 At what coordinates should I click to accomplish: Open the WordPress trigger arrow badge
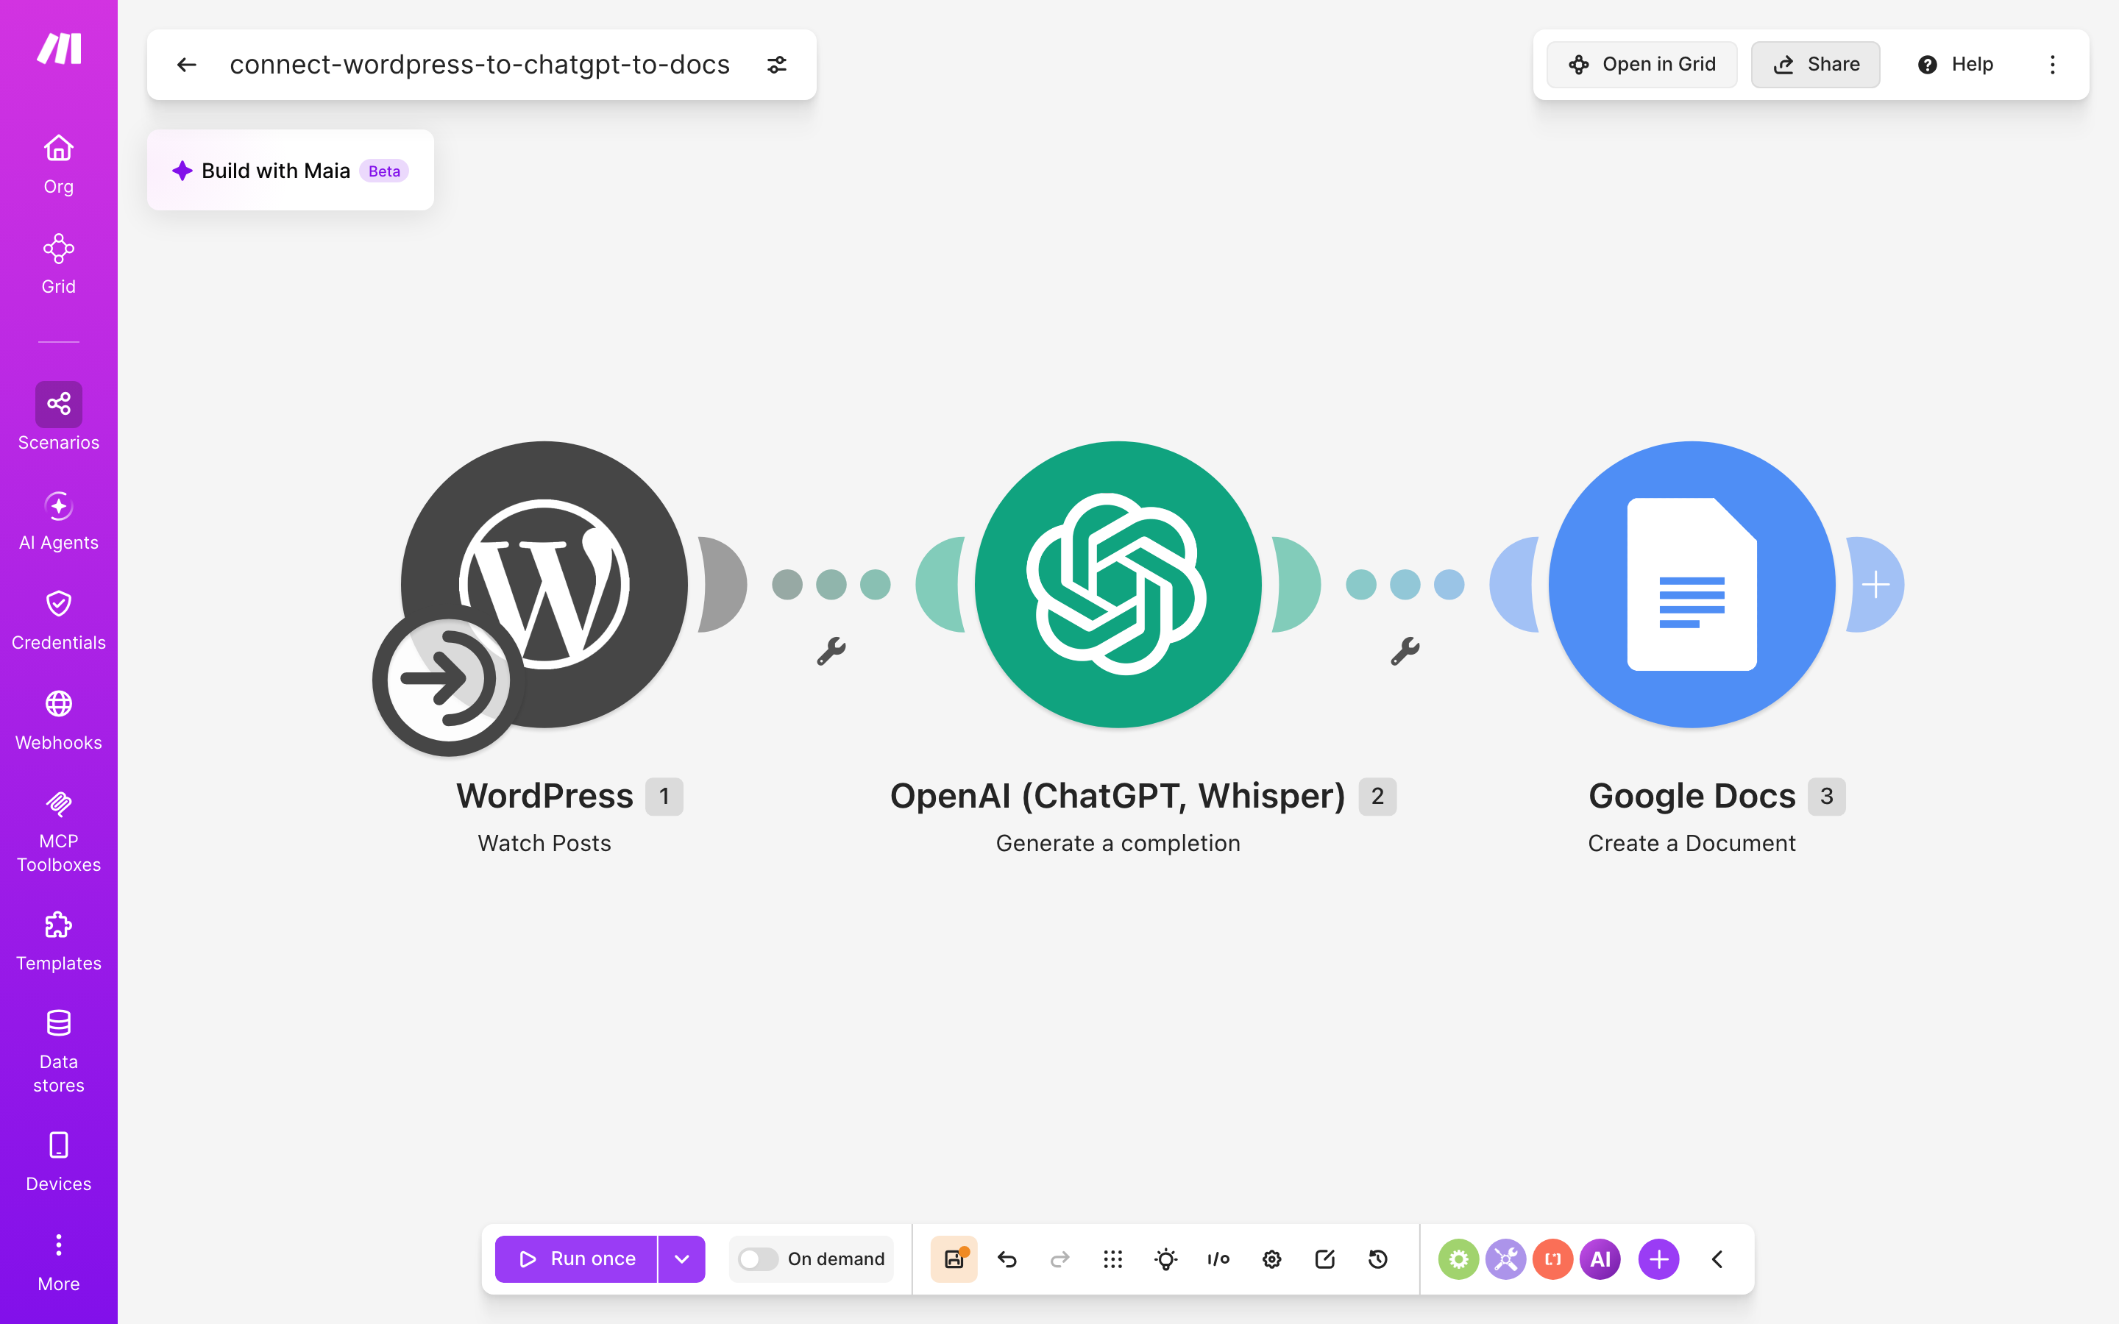coord(448,679)
